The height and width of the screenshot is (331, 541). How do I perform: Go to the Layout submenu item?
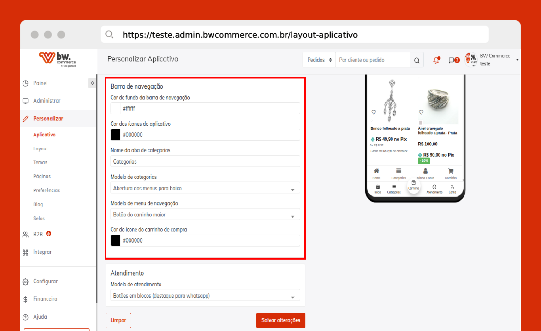(x=40, y=149)
